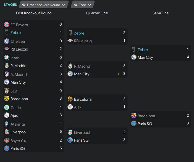Click Chelsea's club badge icon
This screenshot has width=194, height=162.
[x=7, y=41]
